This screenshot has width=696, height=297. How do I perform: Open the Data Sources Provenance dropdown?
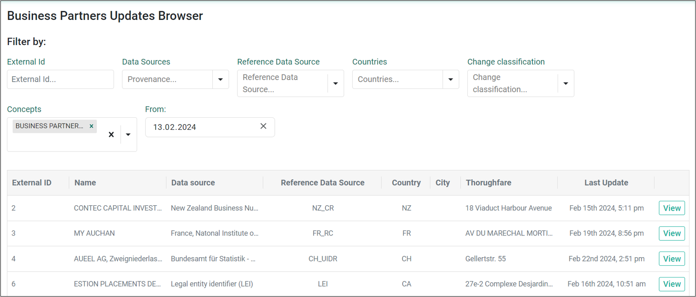(x=220, y=79)
